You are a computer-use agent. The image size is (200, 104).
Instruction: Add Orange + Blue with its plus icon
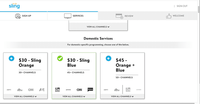pos(109,58)
